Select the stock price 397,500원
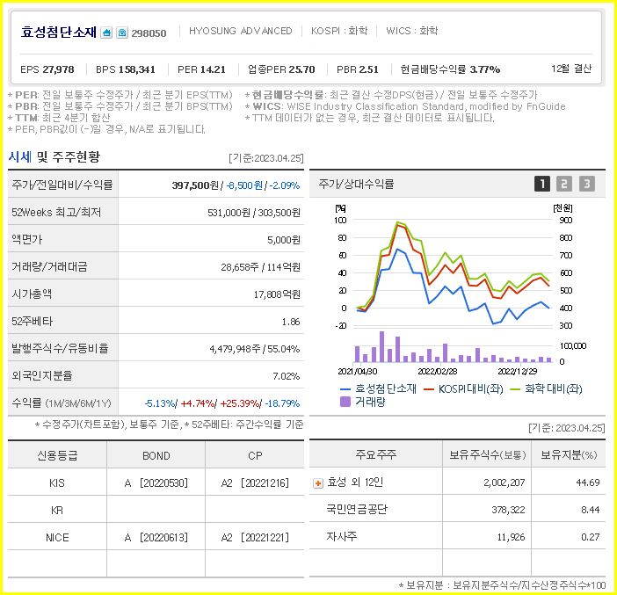Image resolution: width=617 pixels, height=595 pixels. click(x=195, y=185)
